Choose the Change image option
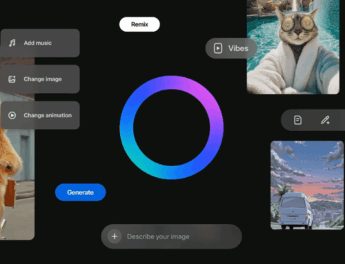345x264 pixels. tap(40, 79)
